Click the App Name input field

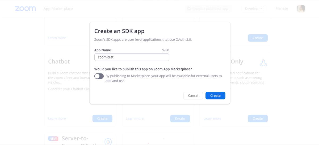pyautogui.click(x=132, y=57)
